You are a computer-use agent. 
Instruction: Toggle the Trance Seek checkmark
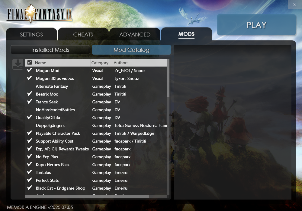tap(30, 102)
